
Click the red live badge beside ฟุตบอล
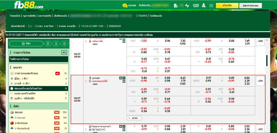pyautogui.click(x=57, y=112)
